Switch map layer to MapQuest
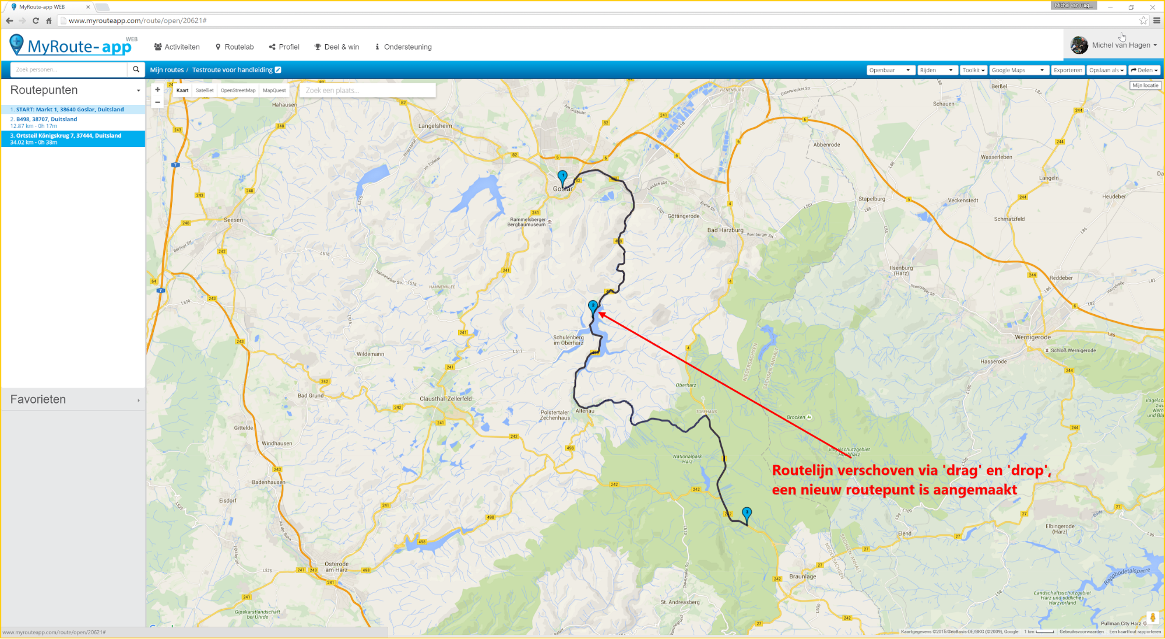1165x639 pixels. [274, 90]
